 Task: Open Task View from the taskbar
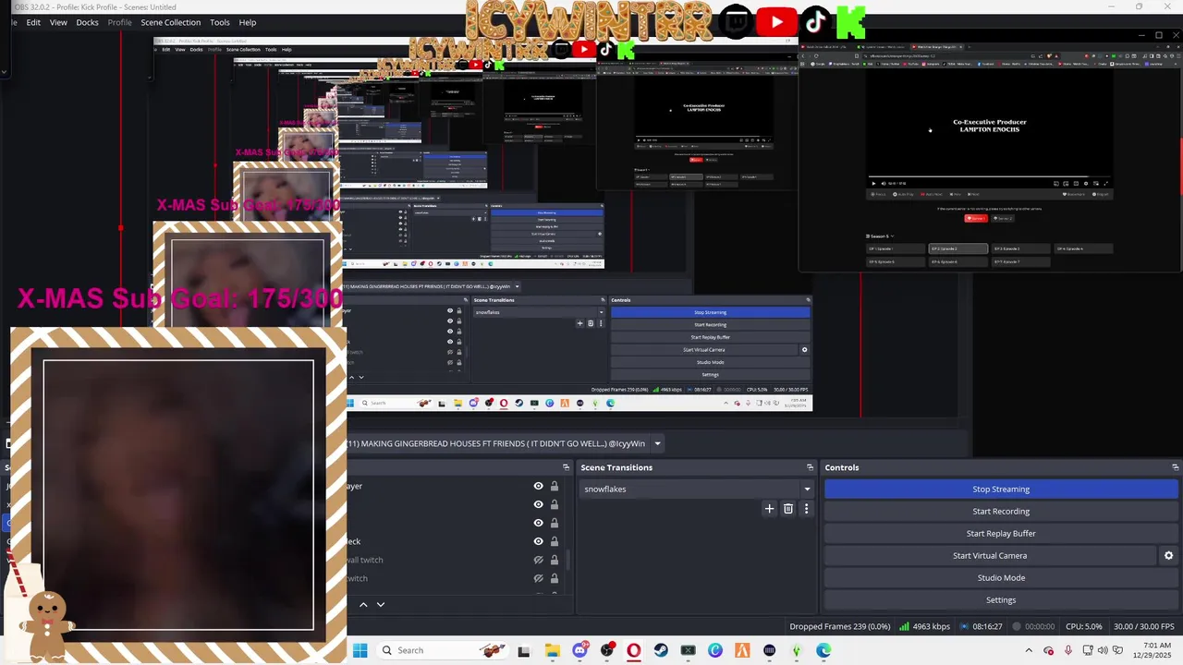click(524, 650)
